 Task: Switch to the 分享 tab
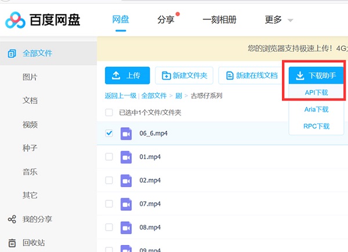click(165, 20)
